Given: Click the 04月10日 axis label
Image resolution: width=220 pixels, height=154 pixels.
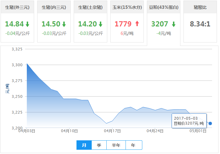Looking at the screenshot, I should click(x=69, y=131).
